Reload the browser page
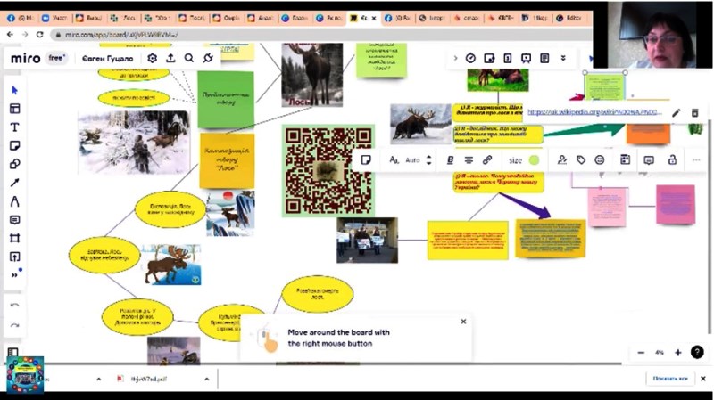The image size is (714, 400). pos(39,34)
